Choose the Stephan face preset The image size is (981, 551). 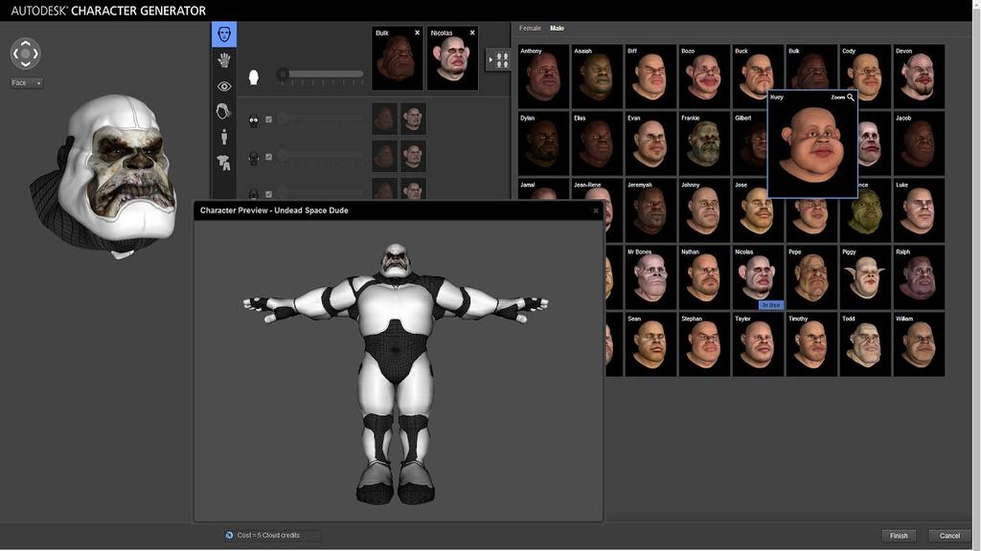[x=704, y=343]
